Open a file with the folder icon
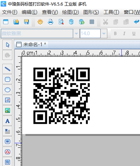The width and height of the screenshot is (140, 166). 16,22
